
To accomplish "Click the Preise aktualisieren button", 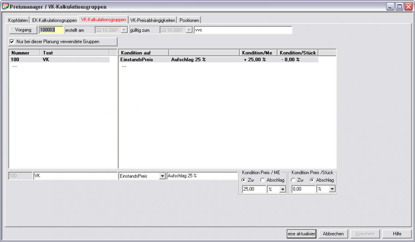I will 301,234.
